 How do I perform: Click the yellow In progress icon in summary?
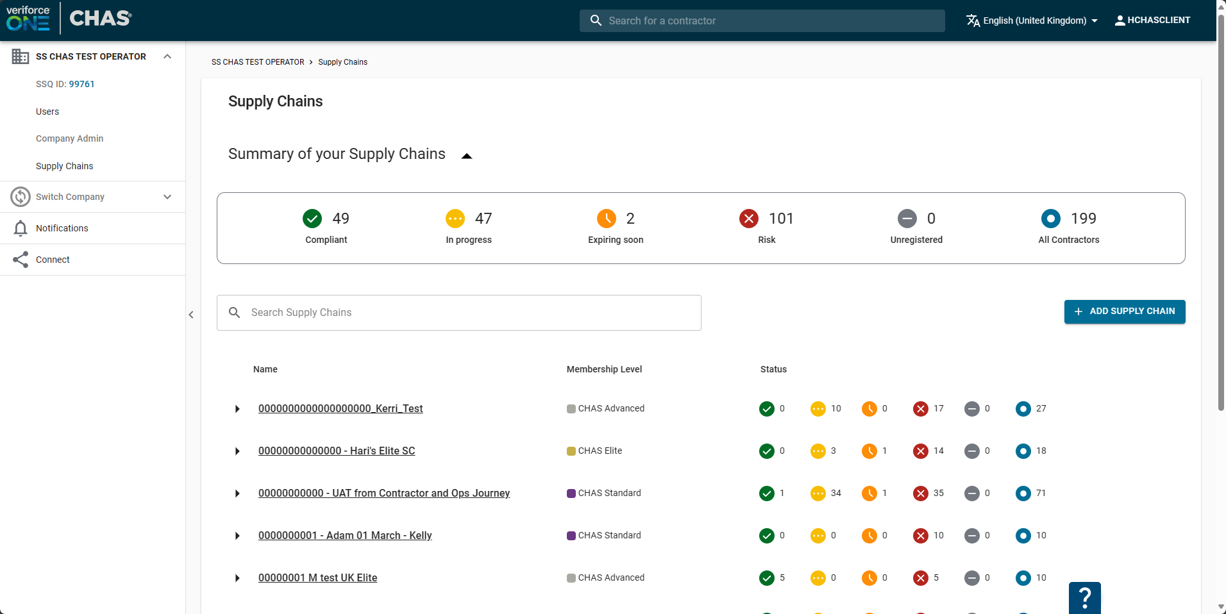pyautogui.click(x=455, y=219)
